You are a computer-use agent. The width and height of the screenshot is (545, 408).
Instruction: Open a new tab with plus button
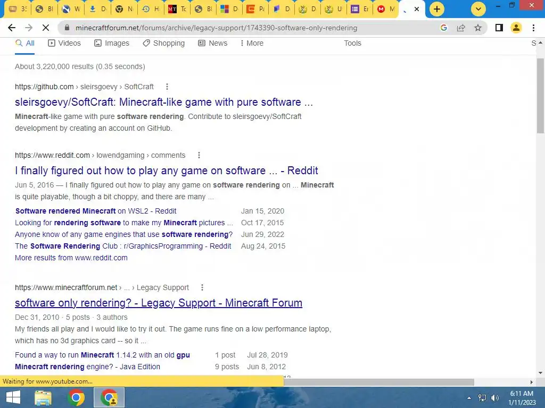point(437,9)
